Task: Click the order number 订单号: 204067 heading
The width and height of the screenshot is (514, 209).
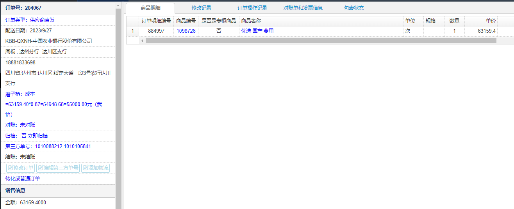Action: [x=23, y=8]
